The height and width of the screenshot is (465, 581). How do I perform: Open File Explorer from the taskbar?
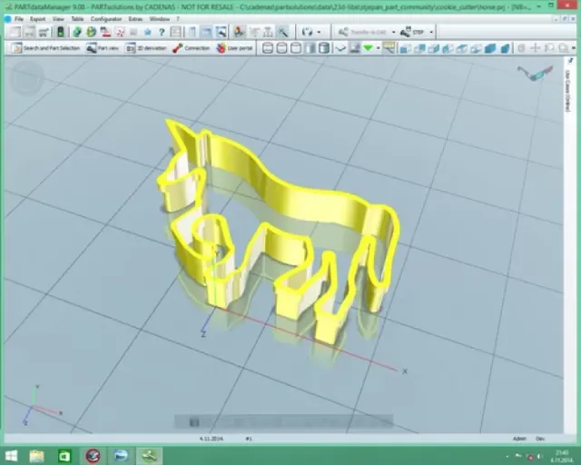[36, 455]
